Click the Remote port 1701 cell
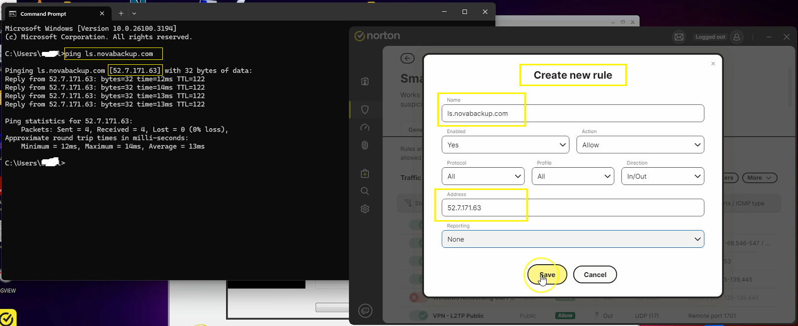 712,316
